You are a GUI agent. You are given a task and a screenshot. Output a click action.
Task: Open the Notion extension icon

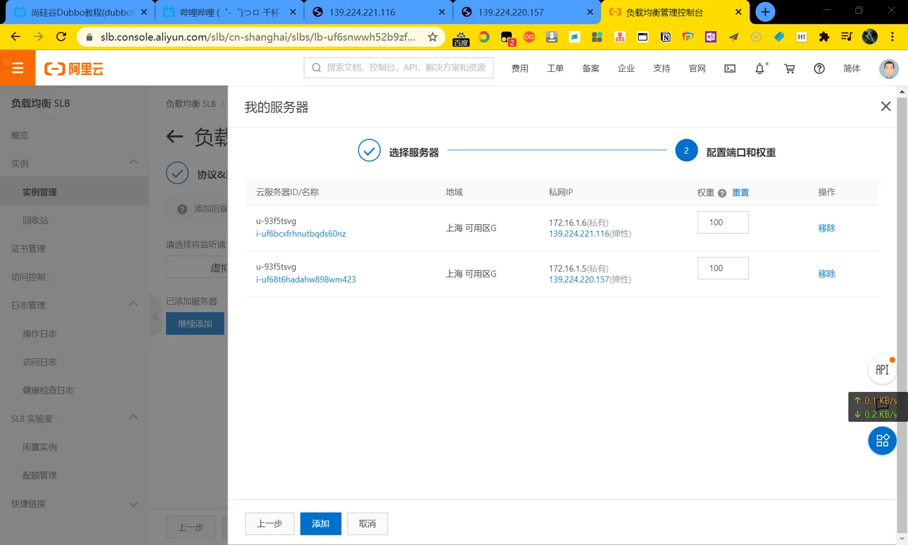click(665, 37)
